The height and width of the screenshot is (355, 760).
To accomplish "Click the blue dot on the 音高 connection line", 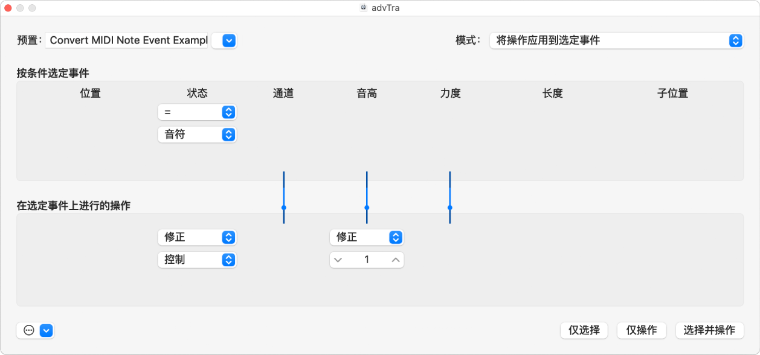I will pos(366,208).
